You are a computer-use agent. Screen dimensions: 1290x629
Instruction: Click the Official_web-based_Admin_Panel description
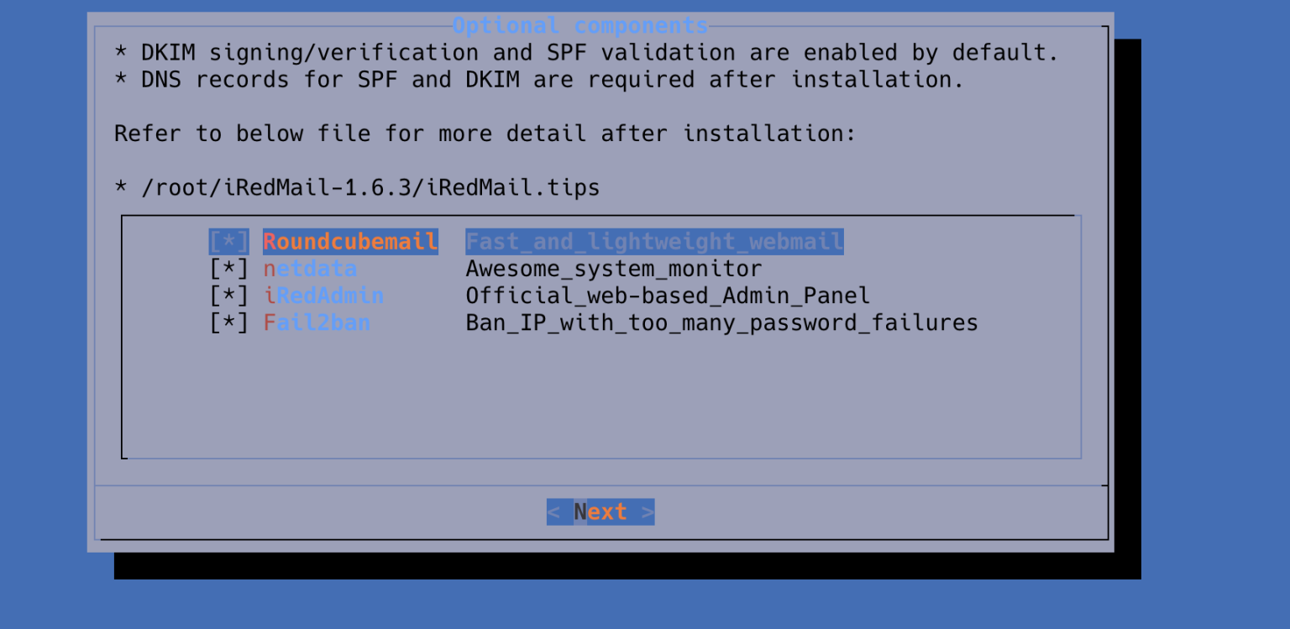click(x=668, y=296)
